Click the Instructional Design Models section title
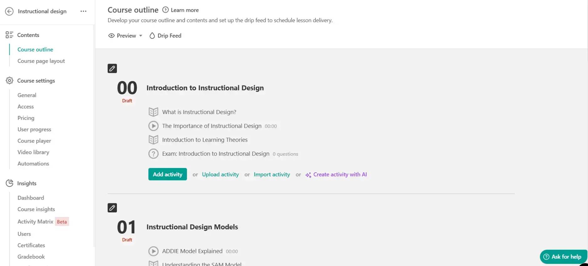The width and height of the screenshot is (588, 266). click(x=192, y=227)
